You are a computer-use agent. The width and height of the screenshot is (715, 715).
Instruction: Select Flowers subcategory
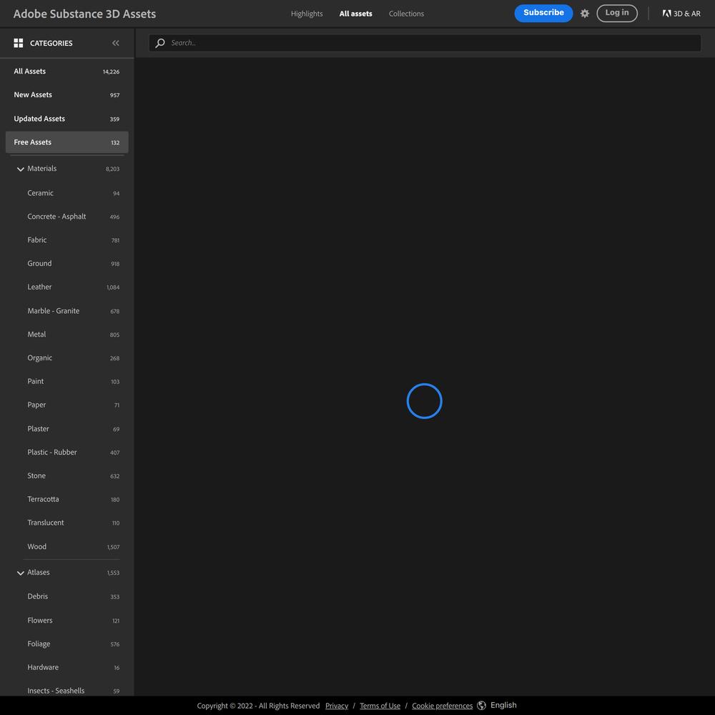(x=66, y=621)
